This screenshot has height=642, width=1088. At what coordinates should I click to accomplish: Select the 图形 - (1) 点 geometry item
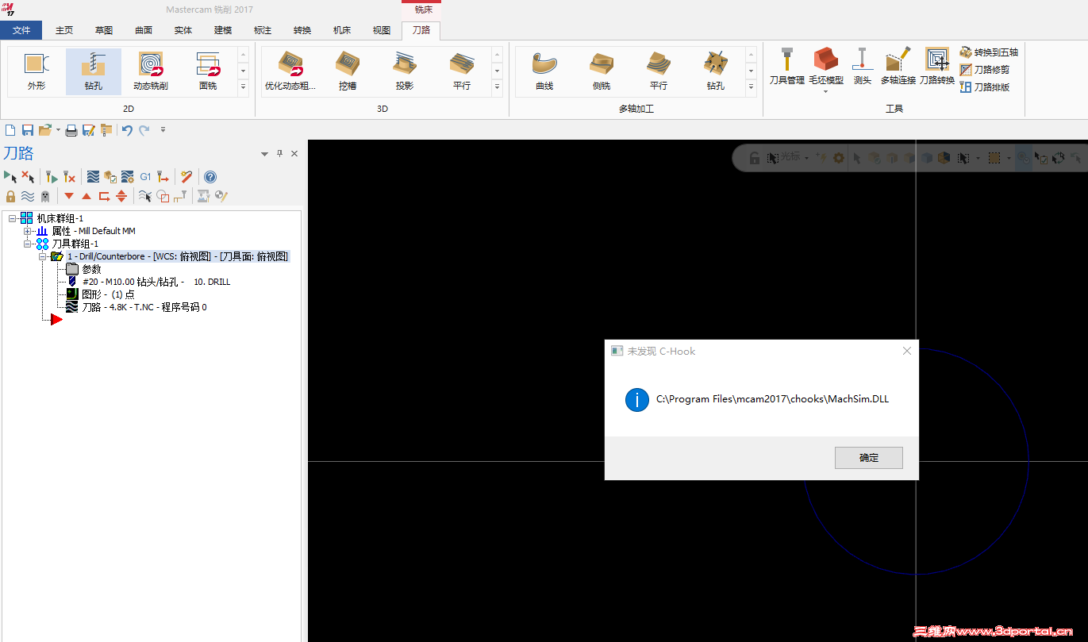tap(100, 294)
